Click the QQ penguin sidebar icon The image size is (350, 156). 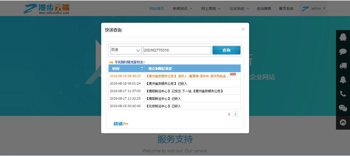pos(343,37)
